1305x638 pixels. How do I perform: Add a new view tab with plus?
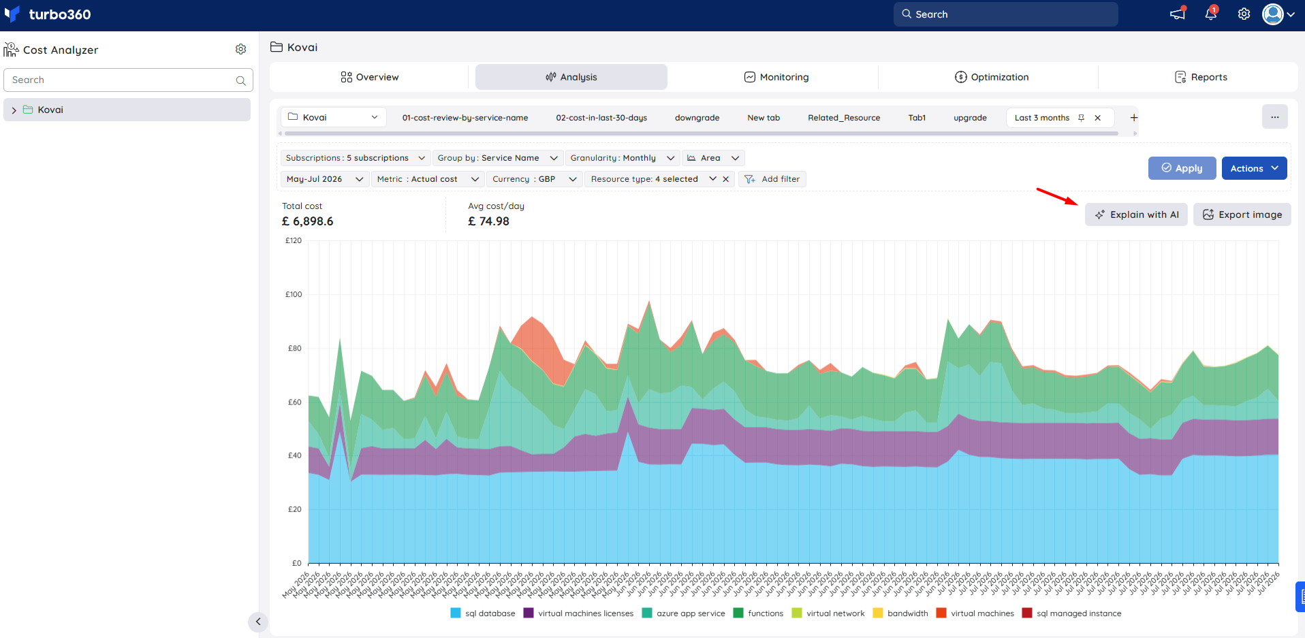coord(1134,118)
